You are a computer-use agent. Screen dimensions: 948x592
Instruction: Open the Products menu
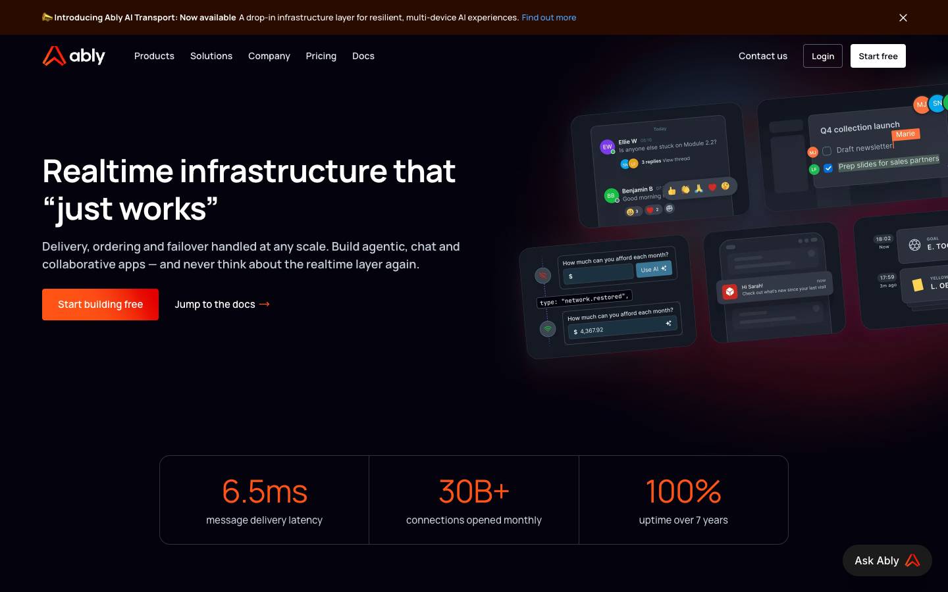click(154, 56)
